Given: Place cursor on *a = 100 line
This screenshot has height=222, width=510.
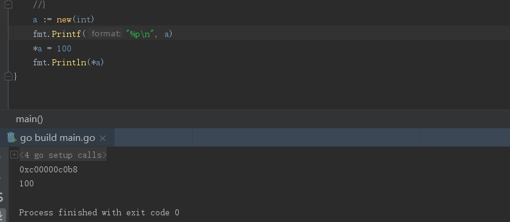Looking at the screenshot, I should click(52, 48).
